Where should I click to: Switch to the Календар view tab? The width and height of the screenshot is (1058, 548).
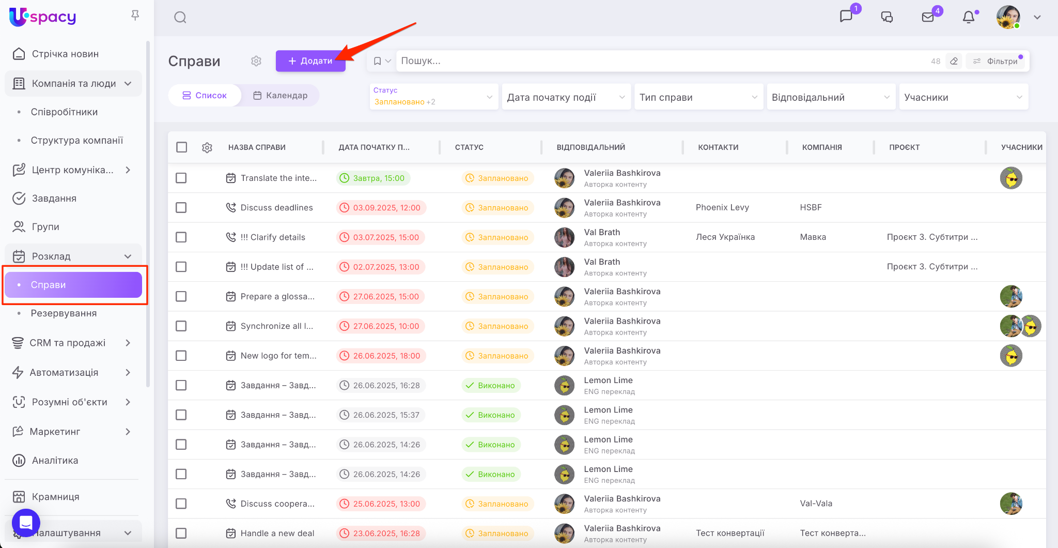coord(280,96)
